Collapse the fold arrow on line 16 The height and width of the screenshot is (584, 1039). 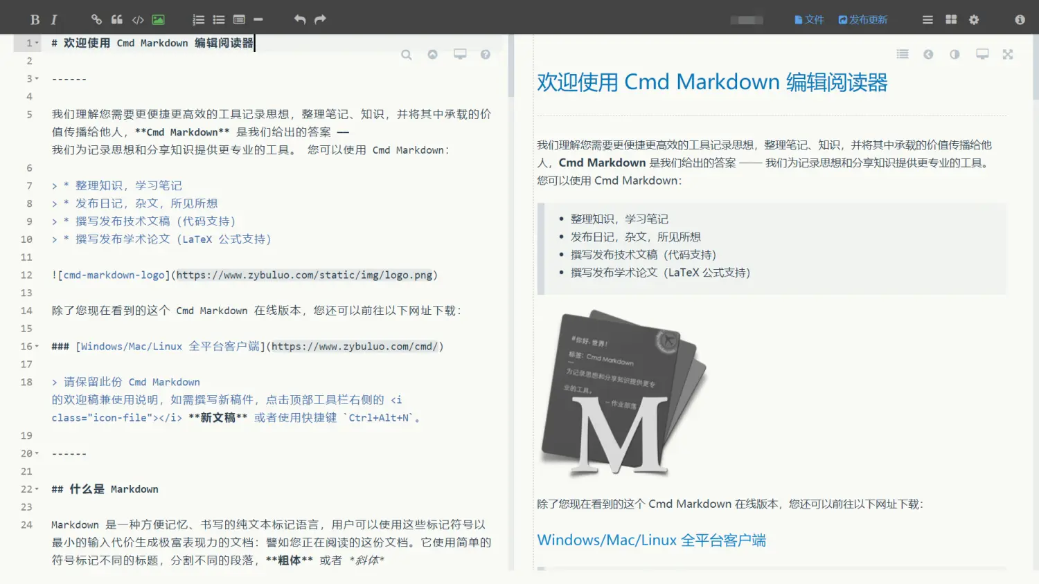point(37,347)
